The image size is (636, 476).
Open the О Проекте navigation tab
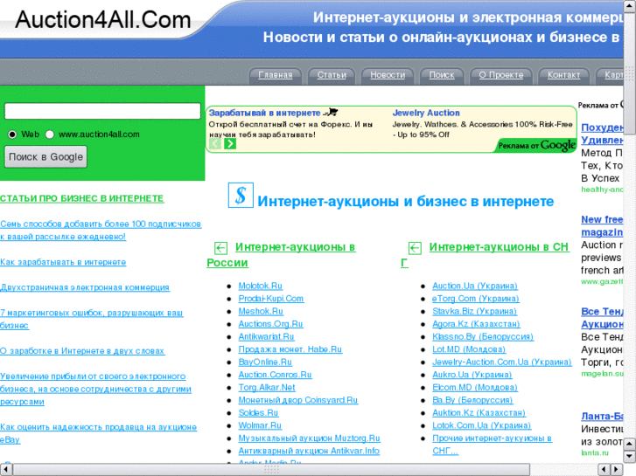point(501,75)
